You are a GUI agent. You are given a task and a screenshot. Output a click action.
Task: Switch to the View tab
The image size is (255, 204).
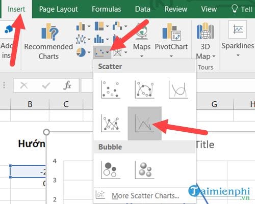pyautogui.click(x=209, y=9)
